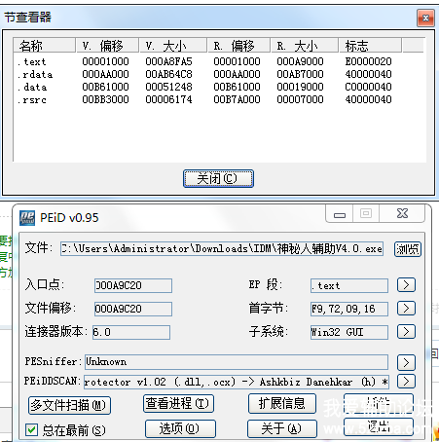Click the R. 大小 column header
The height and width of the screenshot is (442, 439).
click(x=305, y=46)
